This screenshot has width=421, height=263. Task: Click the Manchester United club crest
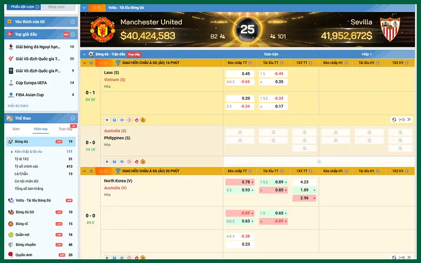pos(103,29)
